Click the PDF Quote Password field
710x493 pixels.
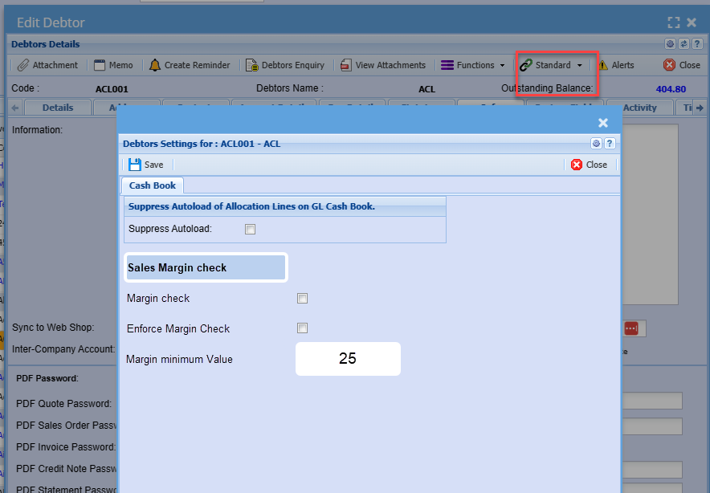[x=652, y=401]
